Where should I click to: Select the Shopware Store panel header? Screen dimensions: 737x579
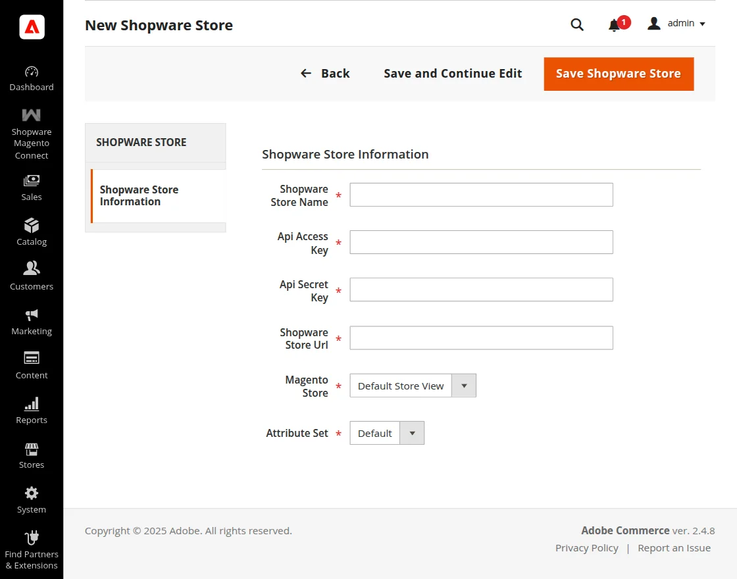141,142
